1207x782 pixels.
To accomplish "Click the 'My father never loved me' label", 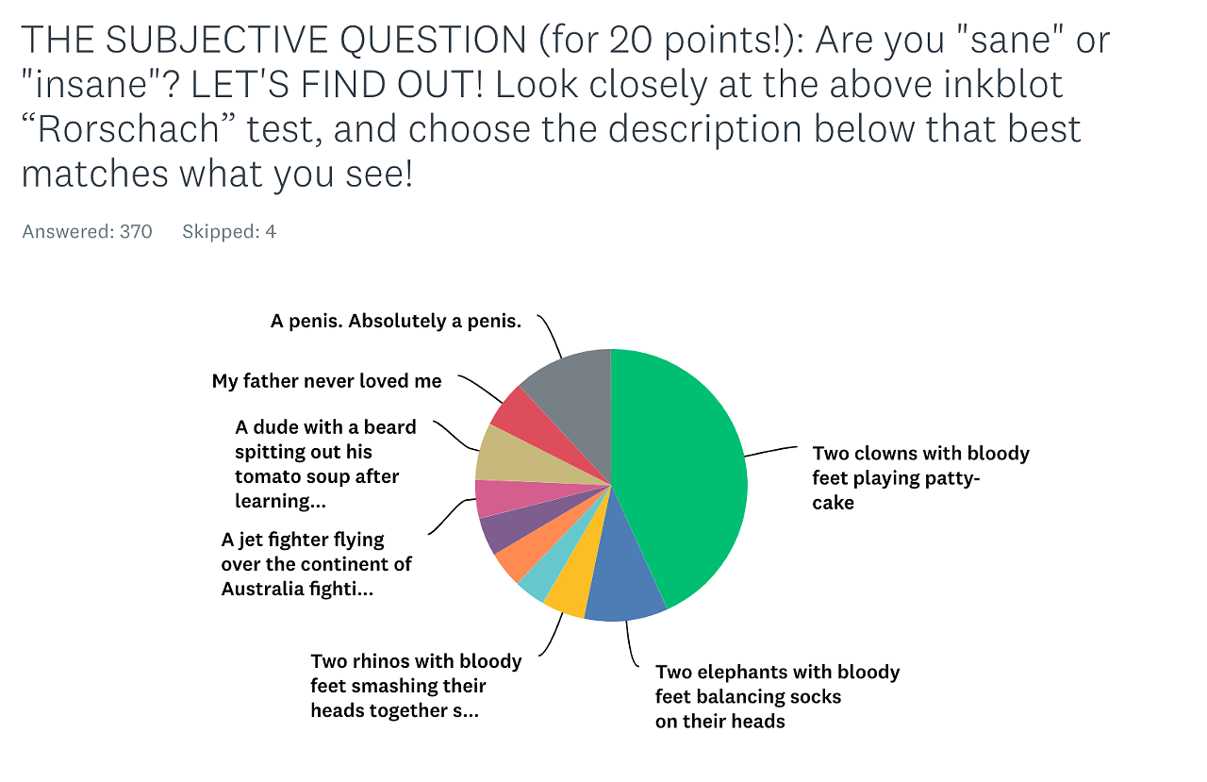I will (326, 381).
